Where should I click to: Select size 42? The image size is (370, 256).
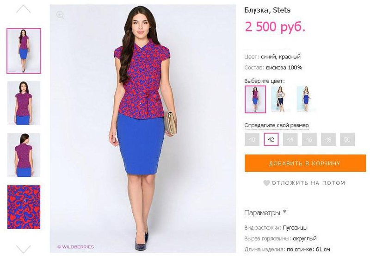coord(271,139)
